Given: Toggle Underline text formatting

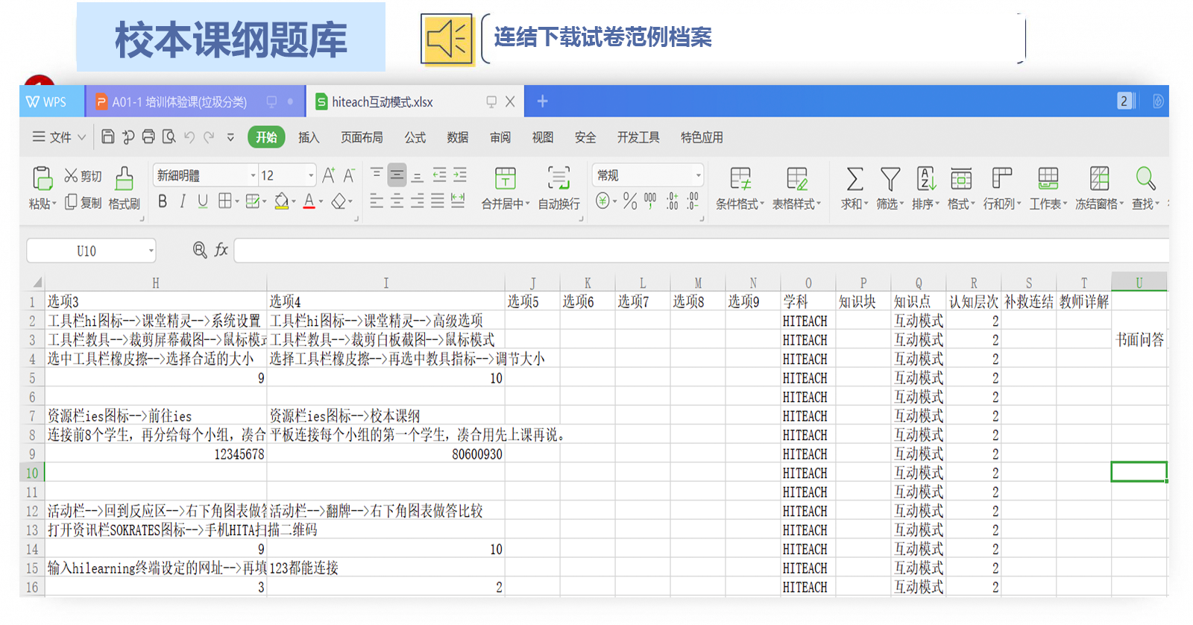Looking at the screenshot, I should pos(203,201).
